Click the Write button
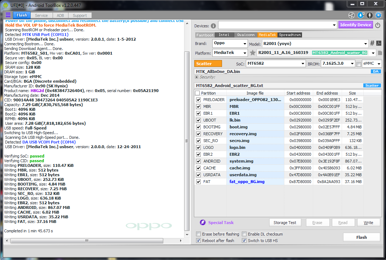 pos(368,223)
